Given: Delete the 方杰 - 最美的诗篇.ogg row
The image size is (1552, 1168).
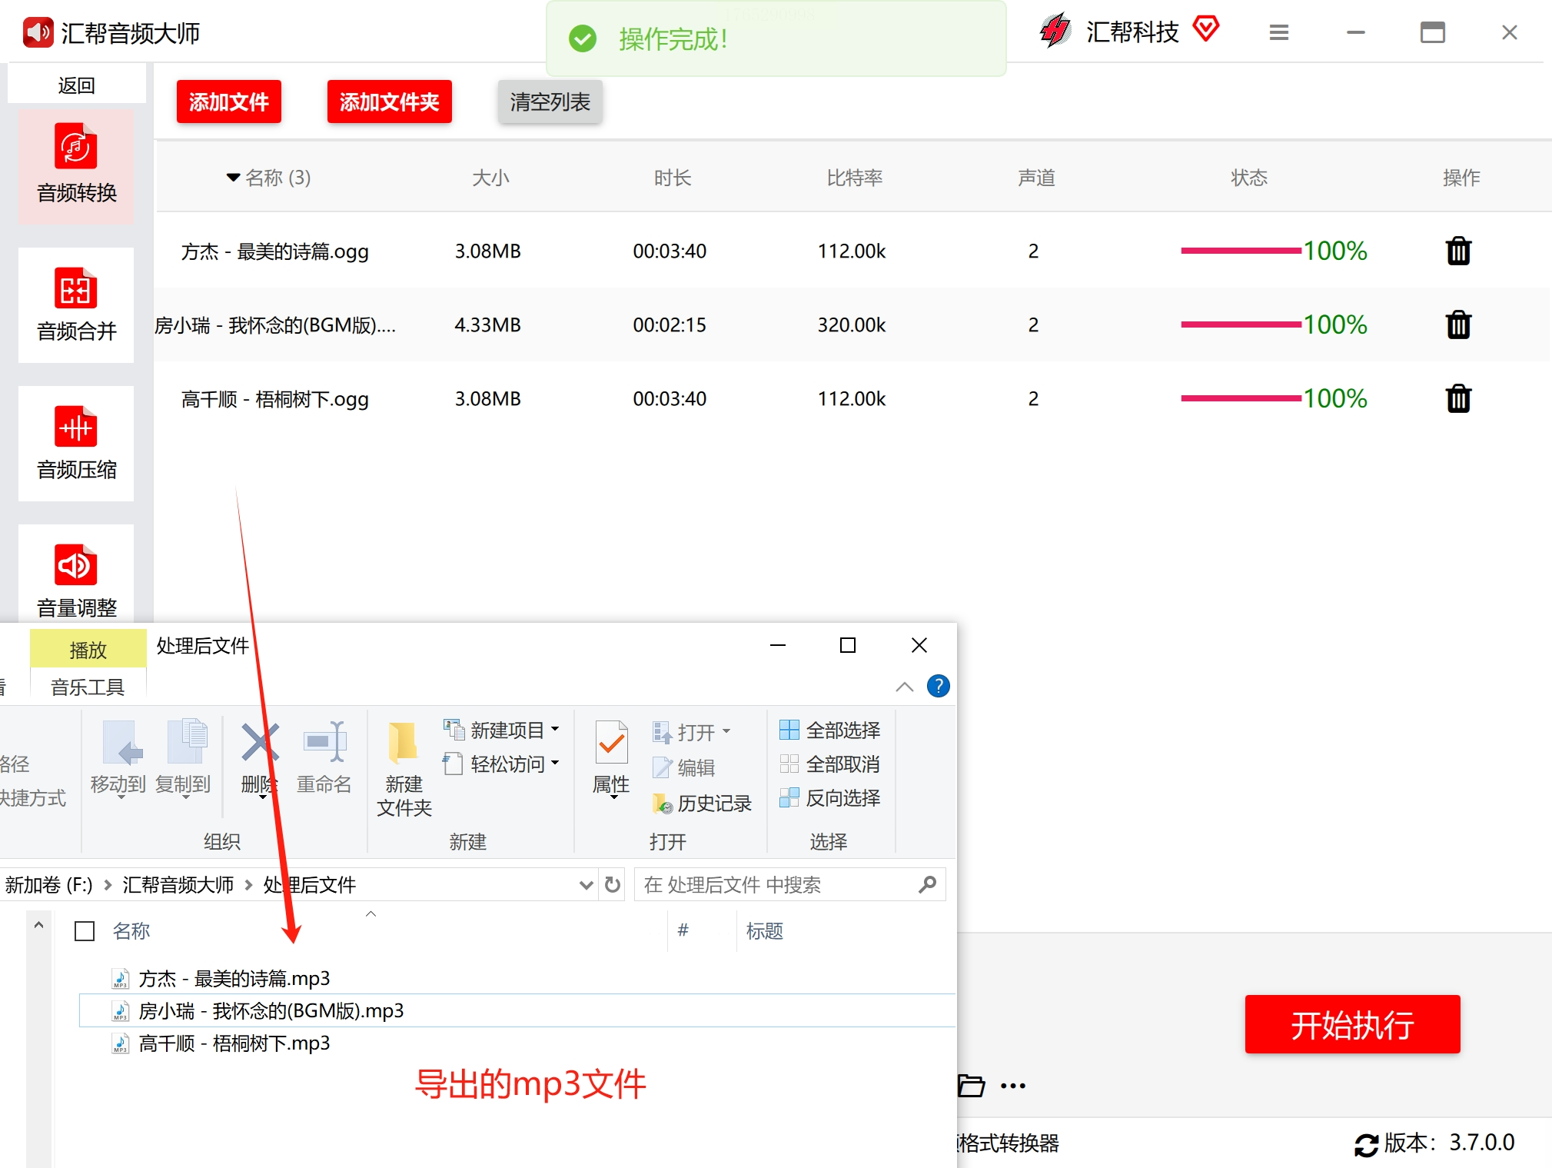Looking at the screenshot, I should click(x=1457, y=251).
